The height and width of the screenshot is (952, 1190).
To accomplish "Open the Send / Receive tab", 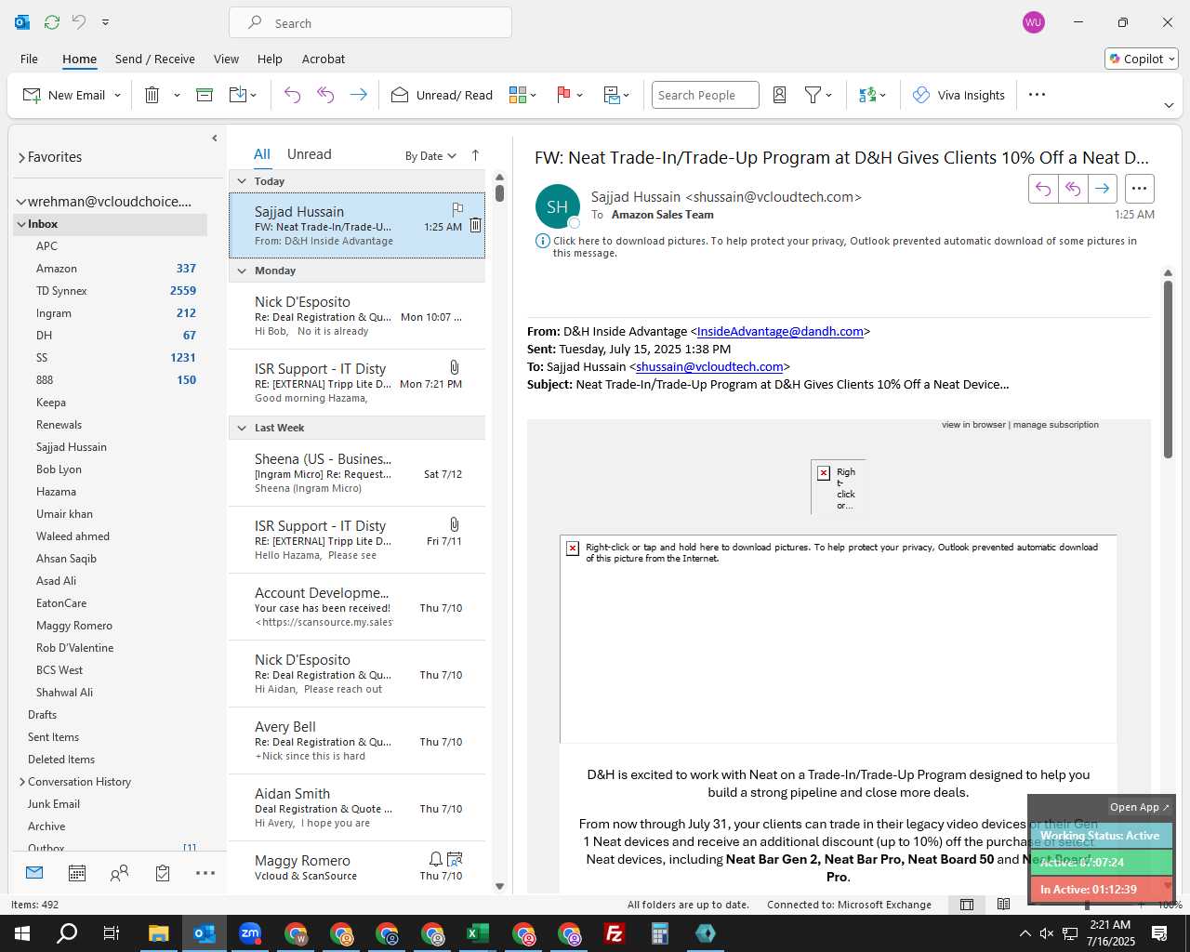I will pyautogui.click(x=155, y=59).
